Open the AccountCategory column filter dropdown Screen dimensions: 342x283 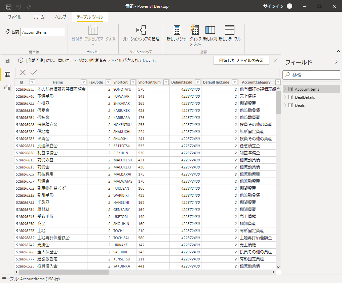(x=278, y=82)
